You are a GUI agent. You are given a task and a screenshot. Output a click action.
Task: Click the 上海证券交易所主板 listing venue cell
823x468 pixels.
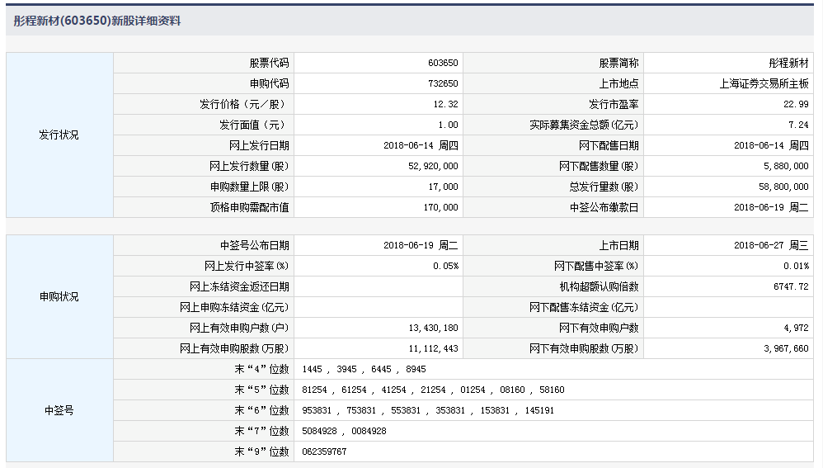[x=764, y=84]
